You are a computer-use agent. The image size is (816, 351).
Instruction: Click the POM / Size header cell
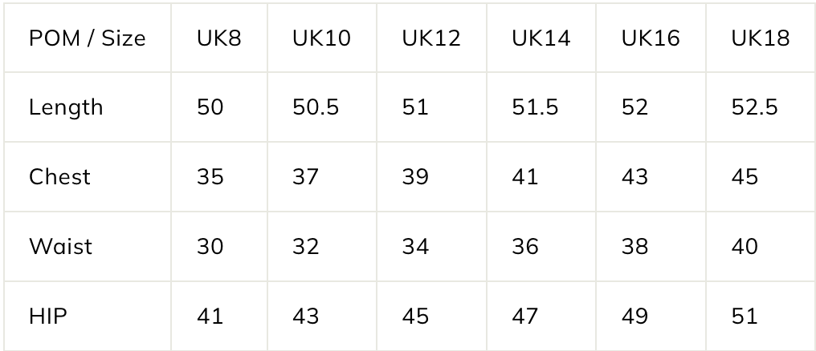88,38
